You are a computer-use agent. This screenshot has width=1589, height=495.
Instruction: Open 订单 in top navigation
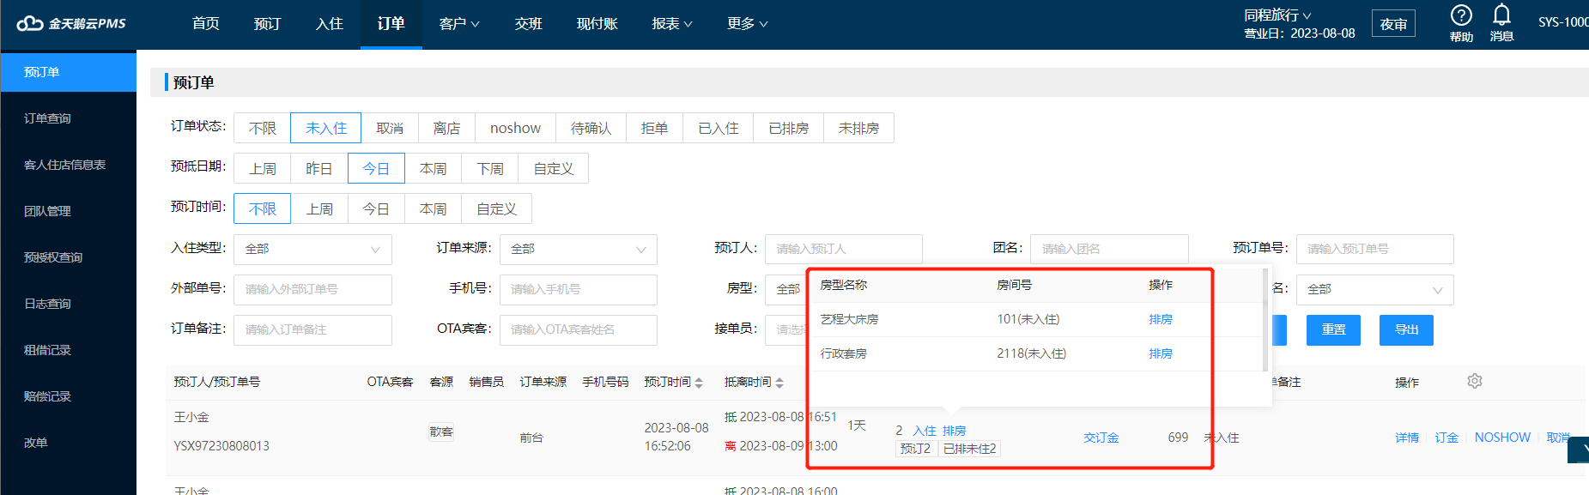tap(391, 24)
